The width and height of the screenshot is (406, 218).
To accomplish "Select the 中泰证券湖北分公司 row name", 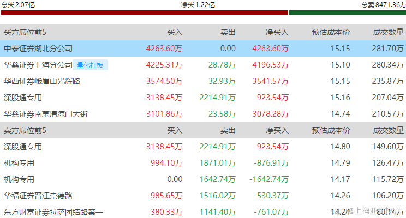I will [38, 49].
